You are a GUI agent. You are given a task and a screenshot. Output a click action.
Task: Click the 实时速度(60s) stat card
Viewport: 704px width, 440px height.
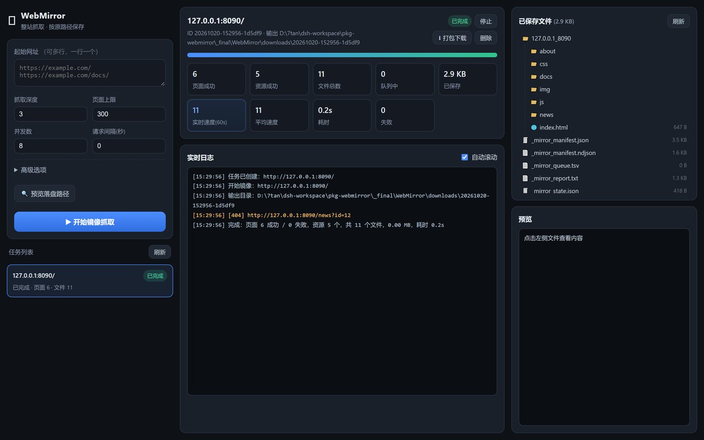[x=216, y=116]
